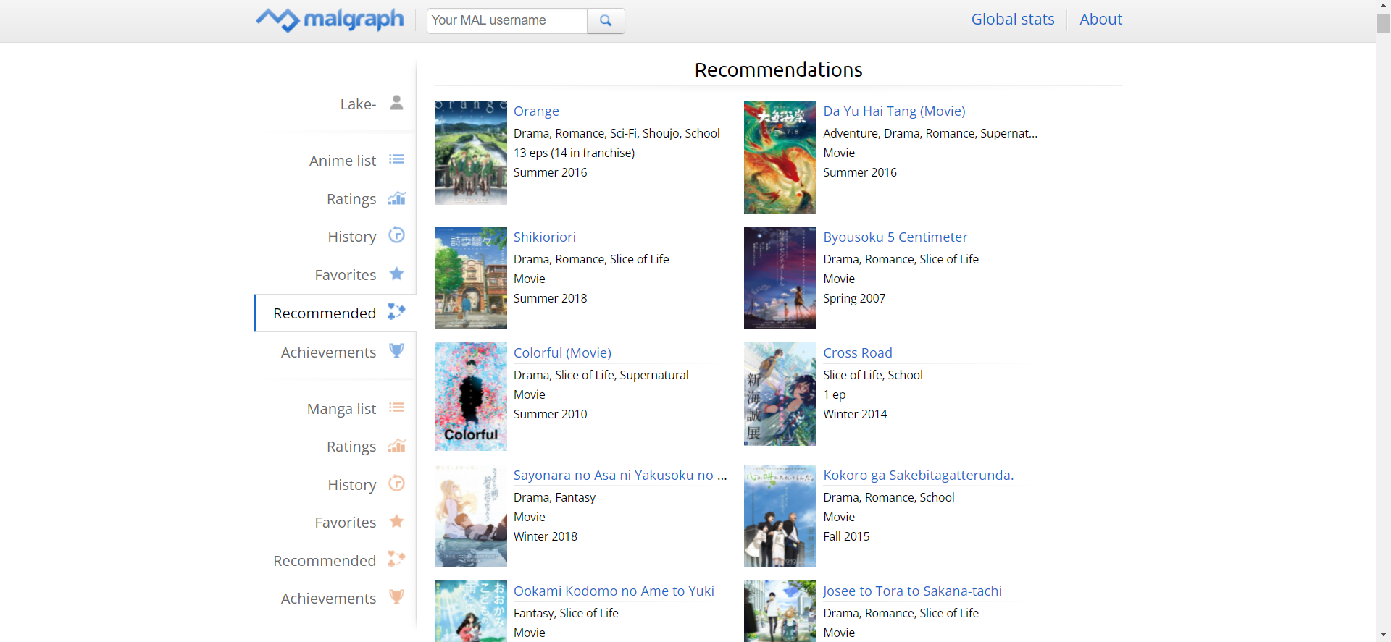1391x642 pixels.
Task: Click the Anime list icon
Action: point(396,159)
